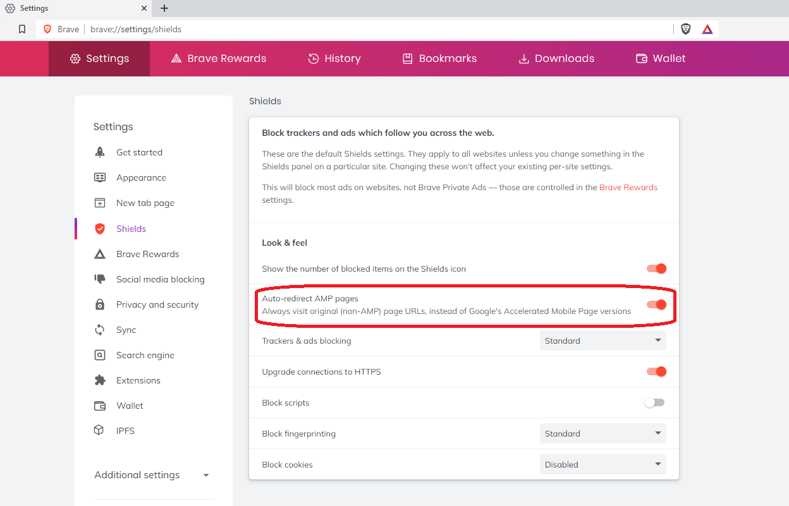Viewport: 789px width, 506px height.
Task: Click the padlock Privacy and security icon
Action: [x=99, y=304]
